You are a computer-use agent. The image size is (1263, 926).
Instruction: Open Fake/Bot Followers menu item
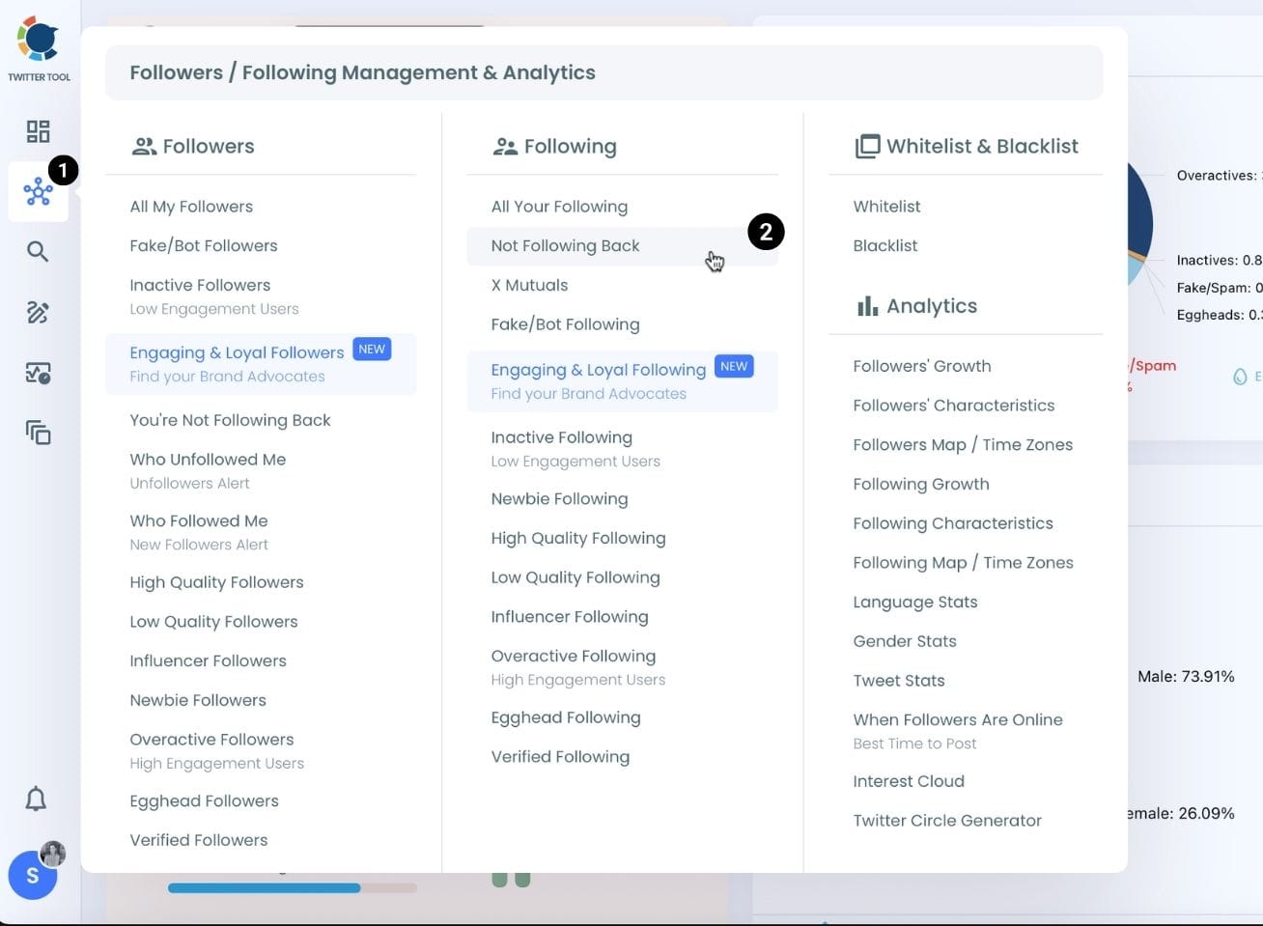point(204,246)
